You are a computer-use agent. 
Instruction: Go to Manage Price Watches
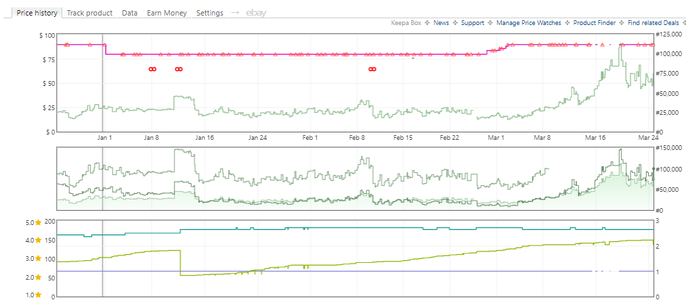click(x=528, y=23)
